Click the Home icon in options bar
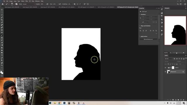The height and width of the screenshot is (105, 187). [3, 4]
